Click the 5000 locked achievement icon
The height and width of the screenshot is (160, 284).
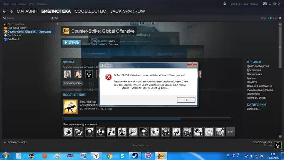tap(209, 132)
